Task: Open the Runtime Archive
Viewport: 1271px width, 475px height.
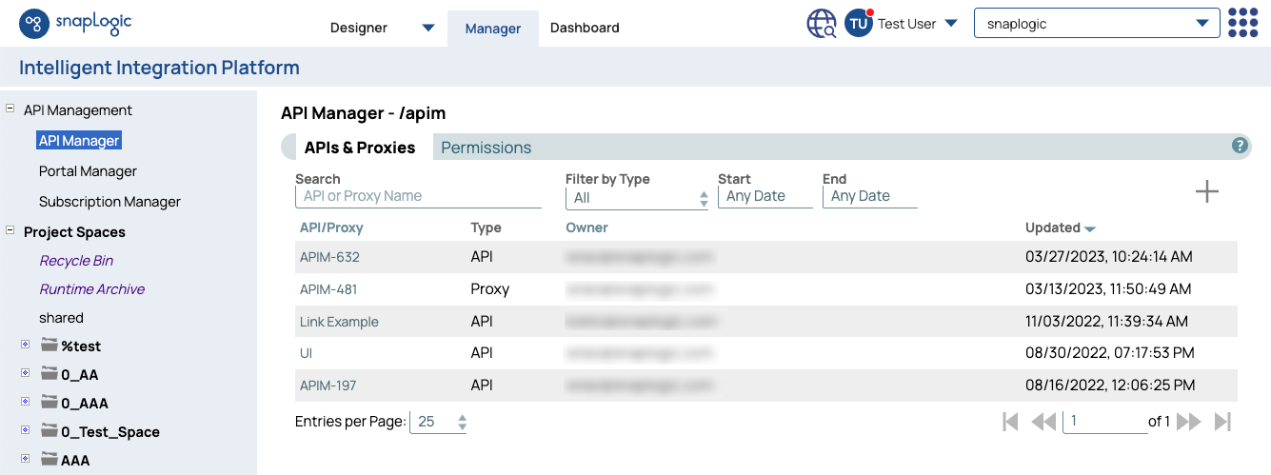Action: (x=92, y=289)
